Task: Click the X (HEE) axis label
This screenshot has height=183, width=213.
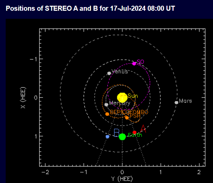Action: 23,98
